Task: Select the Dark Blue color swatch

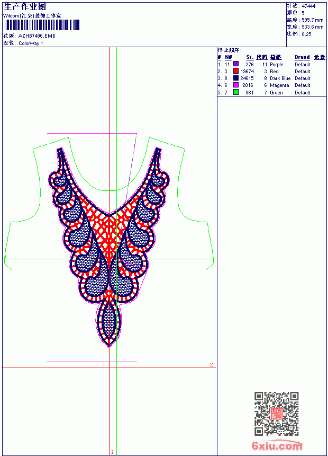Action: click(236, 78)
